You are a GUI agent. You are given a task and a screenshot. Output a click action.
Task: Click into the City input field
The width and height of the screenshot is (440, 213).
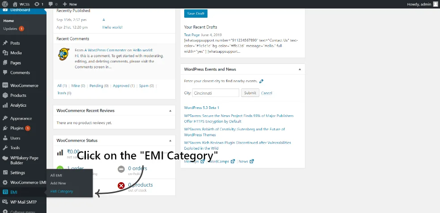coord(216,93)
